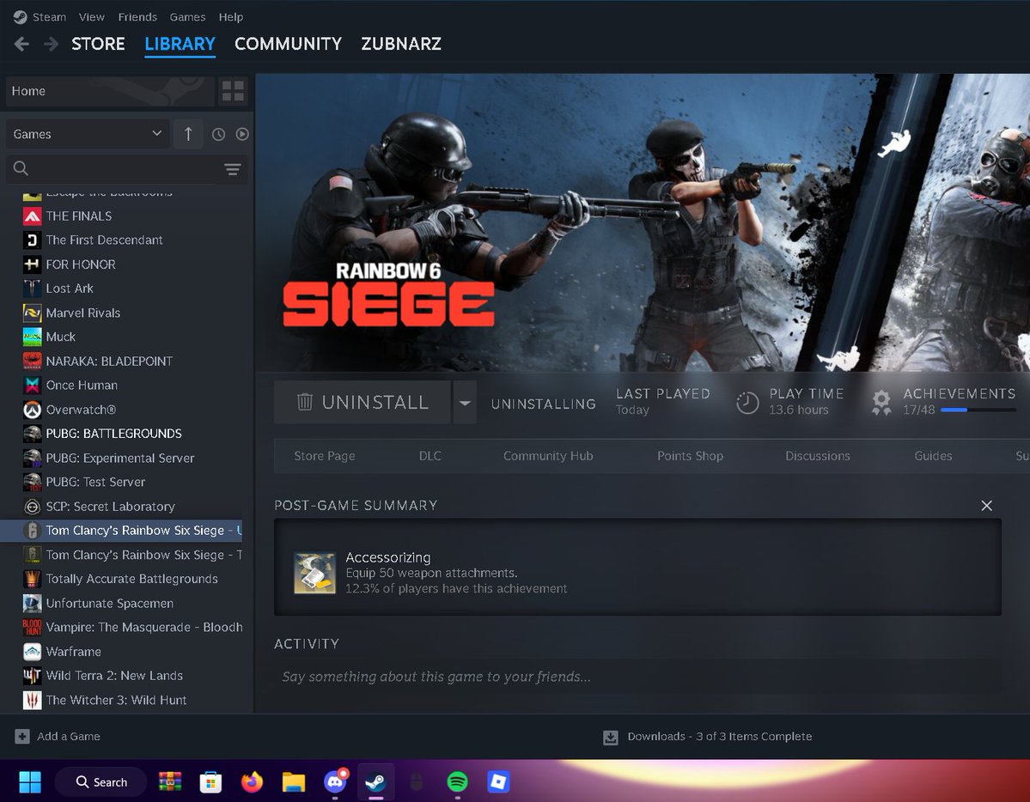Open Spotify from the taskbar
This screenshot has height=802, width=1030.
tap(457, 782)
